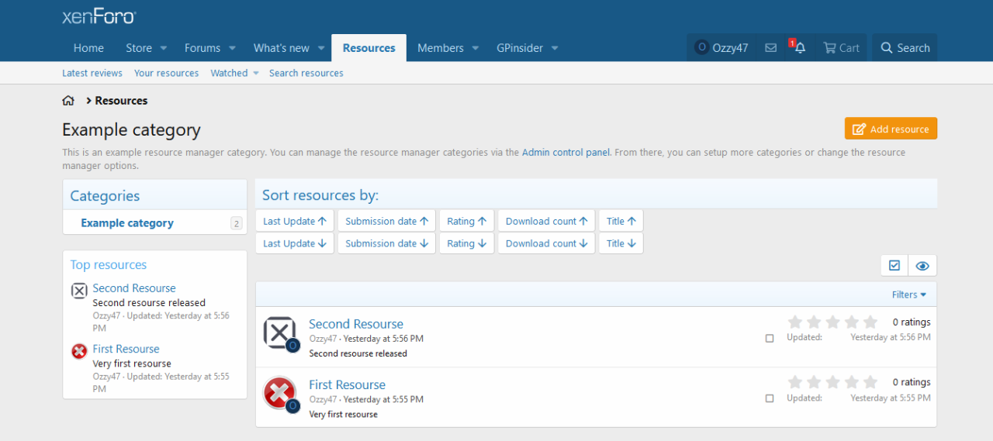Toggle the select-all checkbox button
The height and width of the screenshot is (441, 993).
[x=894, y=266]
